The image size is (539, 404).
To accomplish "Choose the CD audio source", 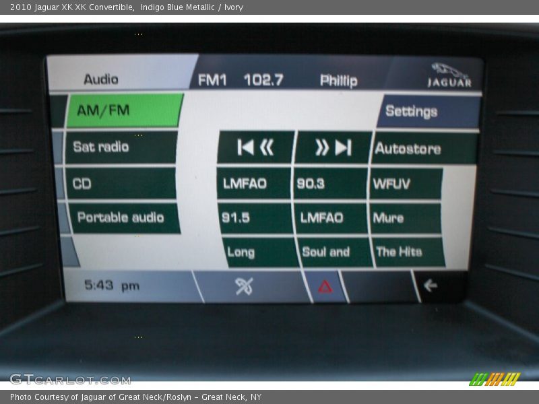I will [x=121, y=183].
